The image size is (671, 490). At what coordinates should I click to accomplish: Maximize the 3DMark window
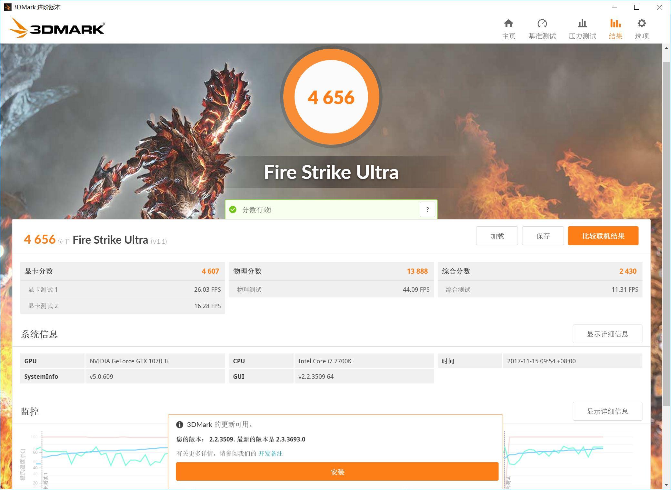coord(636,7)
